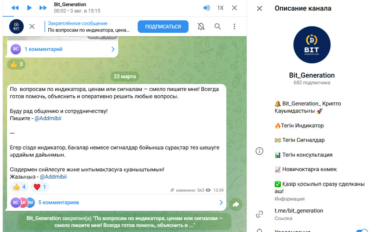Play the Bit_Generation audio message
377x232 pixels.
pos(29,8)
